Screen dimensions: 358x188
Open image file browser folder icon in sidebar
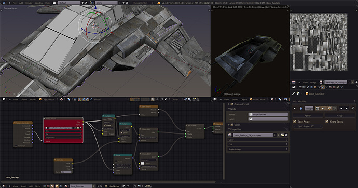282,135
